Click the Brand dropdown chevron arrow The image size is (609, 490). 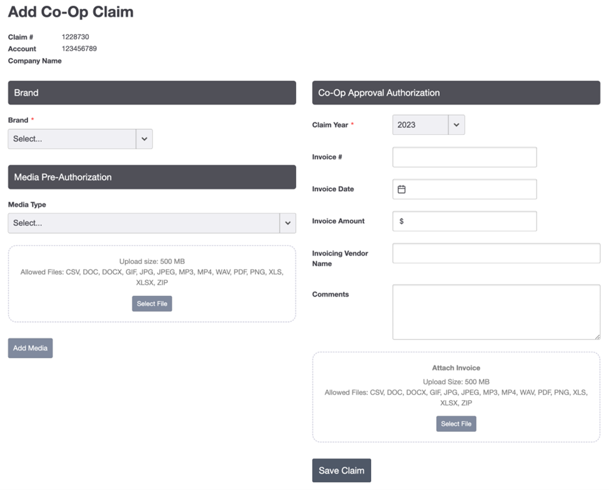[144, 139]
